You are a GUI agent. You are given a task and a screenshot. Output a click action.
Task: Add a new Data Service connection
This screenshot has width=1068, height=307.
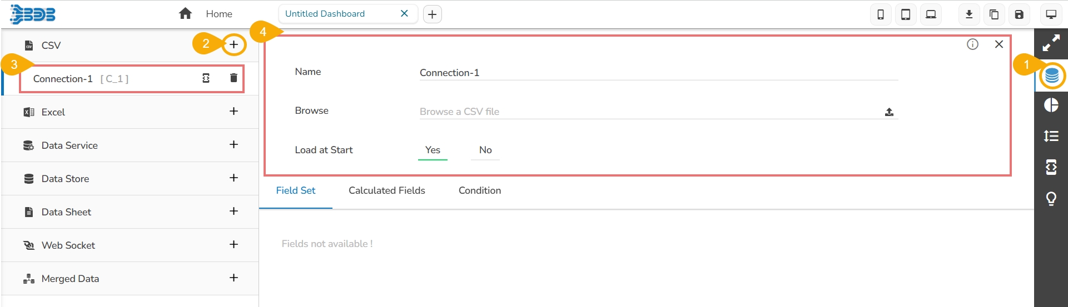pos(234,145)
